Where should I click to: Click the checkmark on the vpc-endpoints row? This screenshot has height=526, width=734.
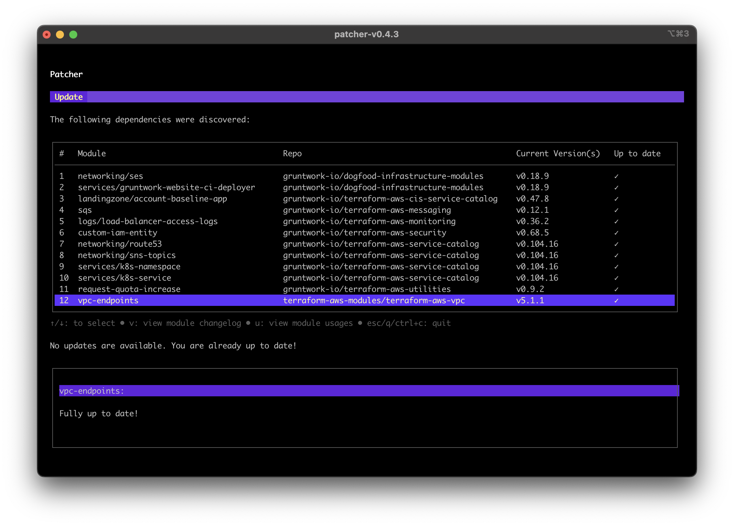[x=617, y=301]
